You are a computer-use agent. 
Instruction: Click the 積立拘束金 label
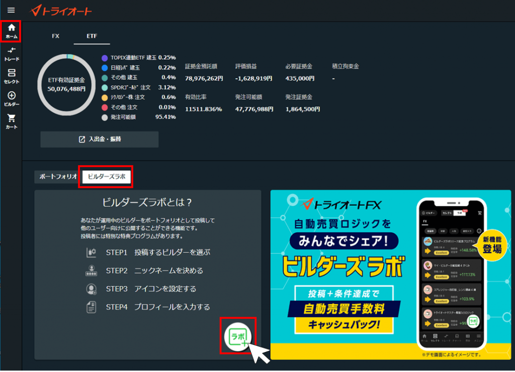(x=346, y=66)
